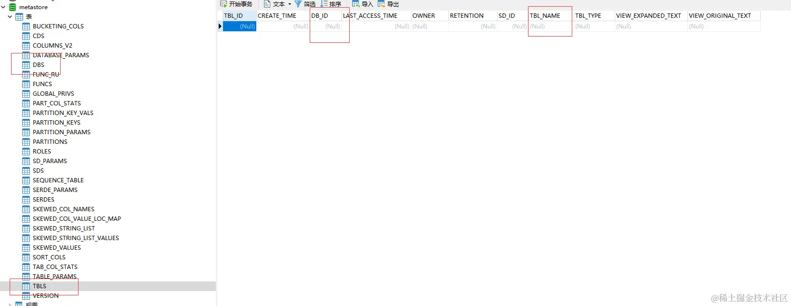Click the Export (导出) toolbar icon
The width and height of the screenshot is (791, 306).
click(381, 4)
